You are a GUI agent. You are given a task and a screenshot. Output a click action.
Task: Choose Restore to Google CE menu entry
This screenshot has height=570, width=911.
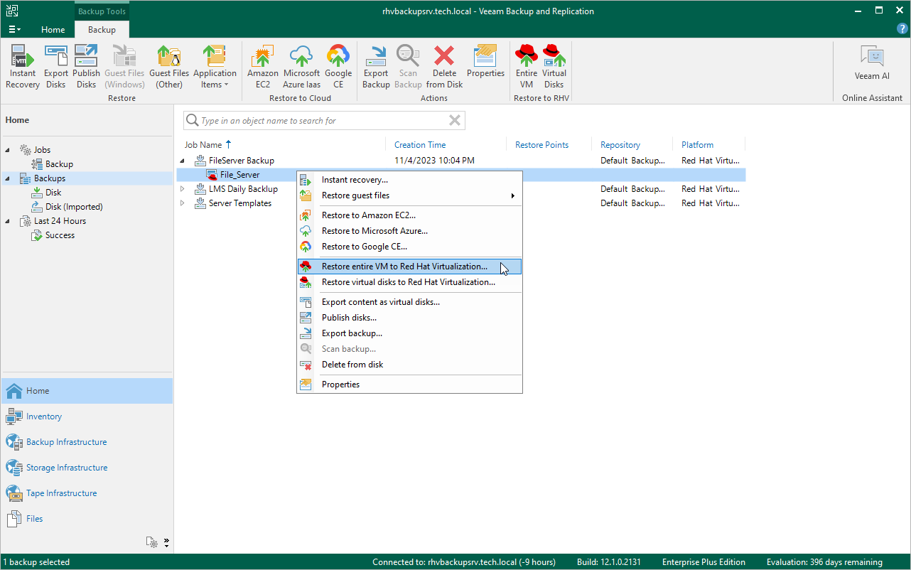click(409, 247)
